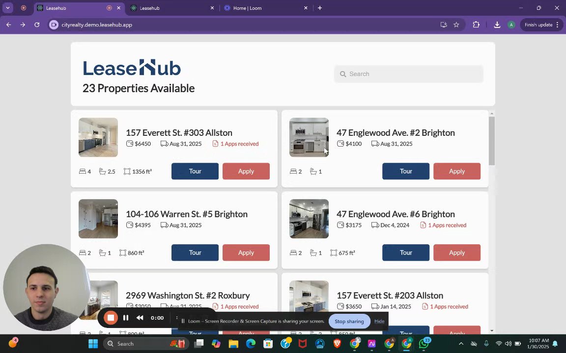This screenshot has width=566, height=353.
Task: Open the green A profile avatar
Action: click(511, 25)
